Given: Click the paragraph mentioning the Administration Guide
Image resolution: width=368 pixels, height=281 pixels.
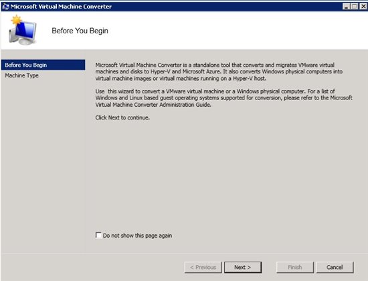Looking at the screenshot, I should (223, 98).
